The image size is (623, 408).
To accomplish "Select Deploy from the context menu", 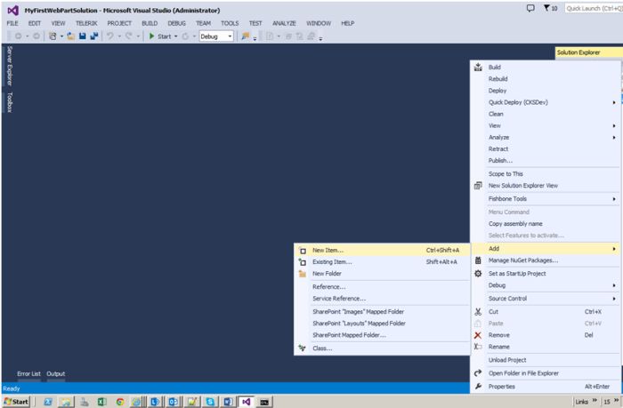I will coord(498,91).
